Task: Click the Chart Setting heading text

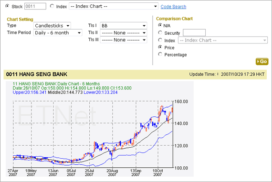Action: click(20, 19)
